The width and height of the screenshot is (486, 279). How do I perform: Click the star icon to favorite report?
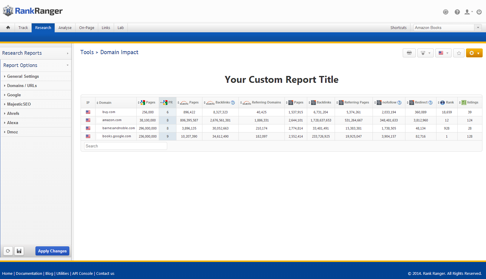click(x=459, y=53)
